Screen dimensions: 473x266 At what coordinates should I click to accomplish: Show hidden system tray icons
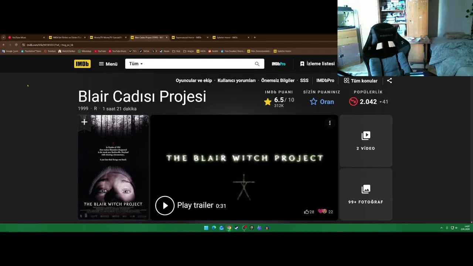click(x=441, y=228)
